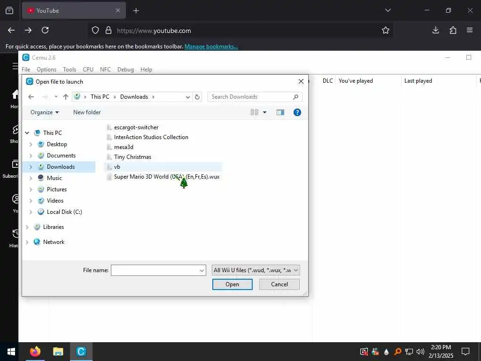Image resolution: width=481 pixels, height=361 pixels.
Task: Open the taskbar volume icon
Action: click(420, 352)
